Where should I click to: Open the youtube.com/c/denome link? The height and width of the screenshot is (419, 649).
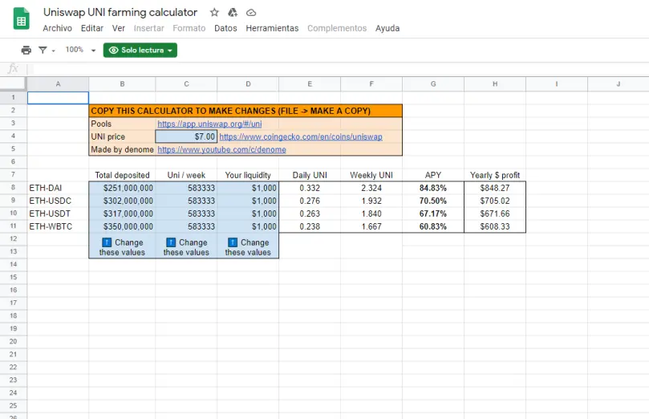222,149
